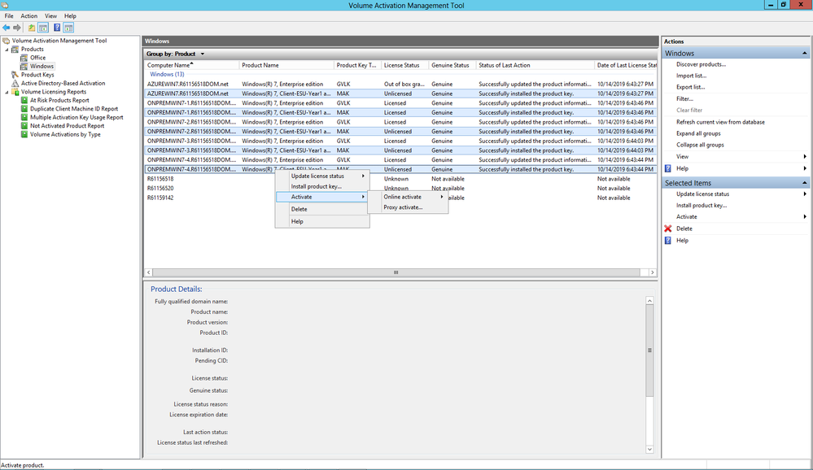
Task: Sort by Status of Last Action column
Action: (535, 65)
